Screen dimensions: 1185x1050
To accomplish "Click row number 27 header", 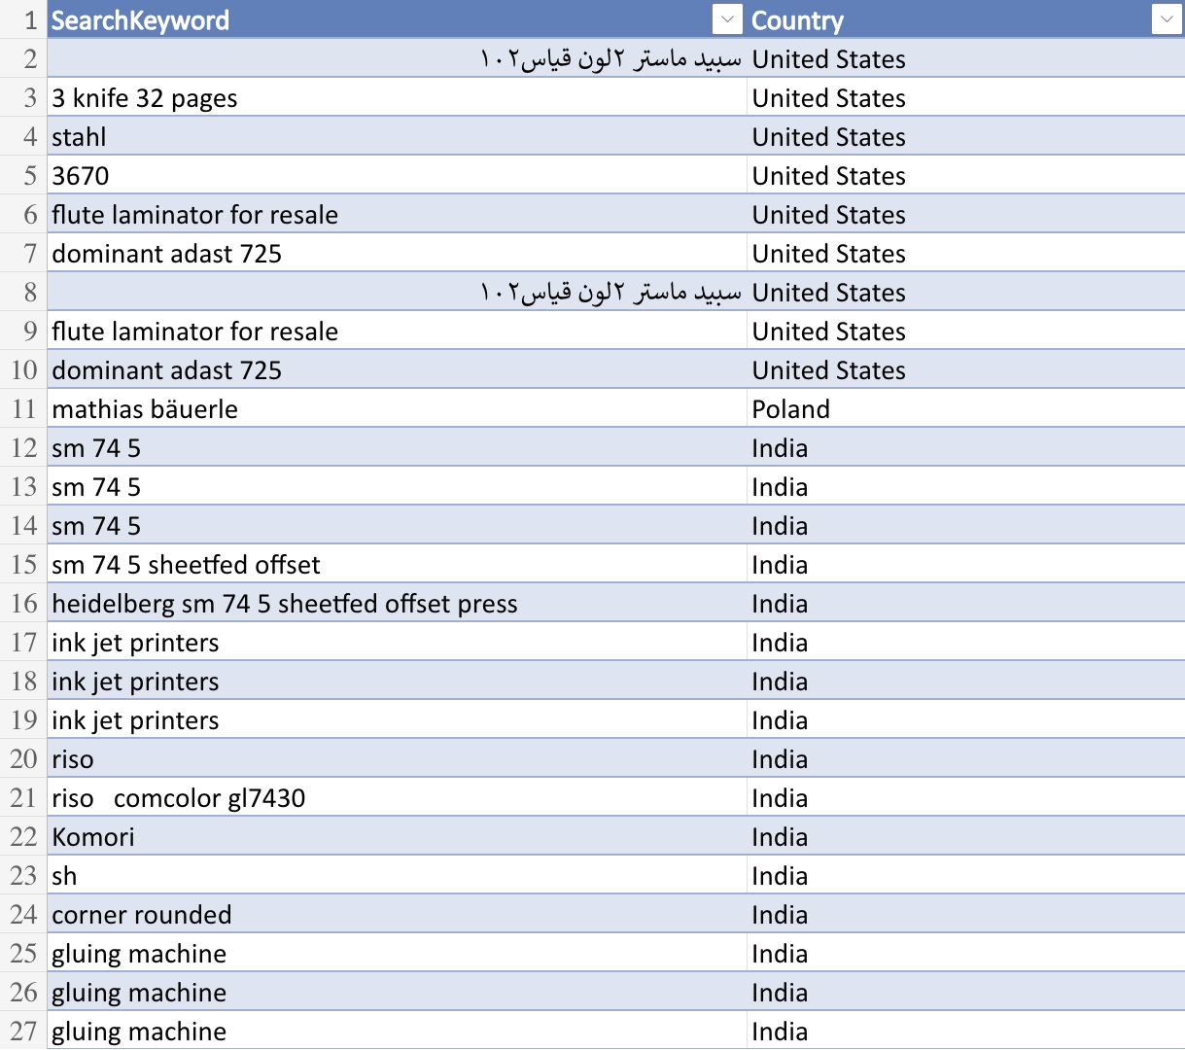I will click(x=23, y=1031).
